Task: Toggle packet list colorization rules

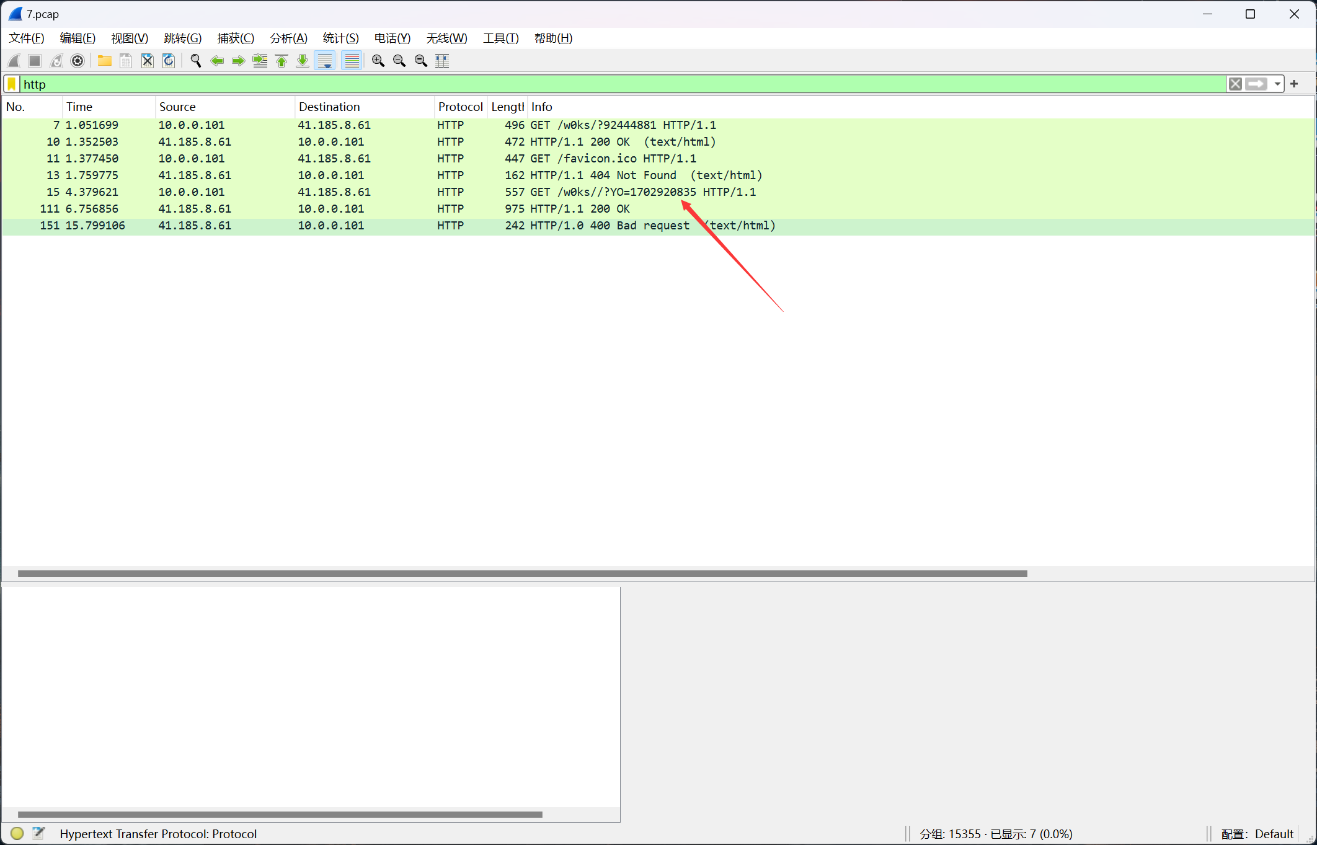Action: point(352,61)
